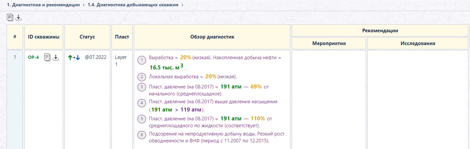Select diagnostic marker number 3
470x149 pixels.
141,87
